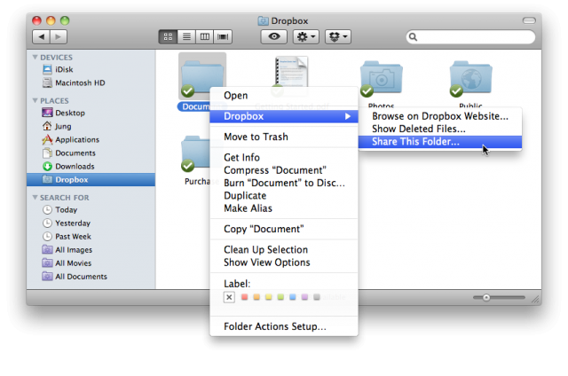Collapse the DEVICES section
This screenshot has width=568, height=376.
35,57
